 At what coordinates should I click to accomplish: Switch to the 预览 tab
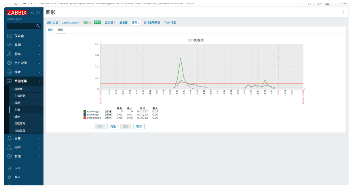coord(61,30)
